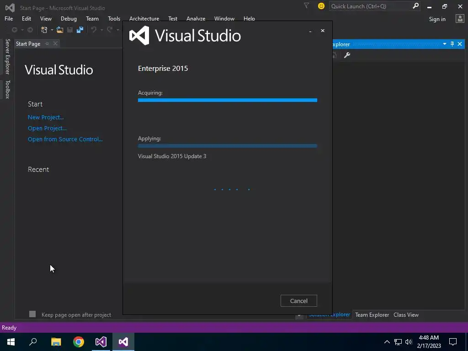Viewport: 468px width, 351px height.
Task: Click the Redo toolbar icon
Action: pyautogui.click(x=110, y=30)
